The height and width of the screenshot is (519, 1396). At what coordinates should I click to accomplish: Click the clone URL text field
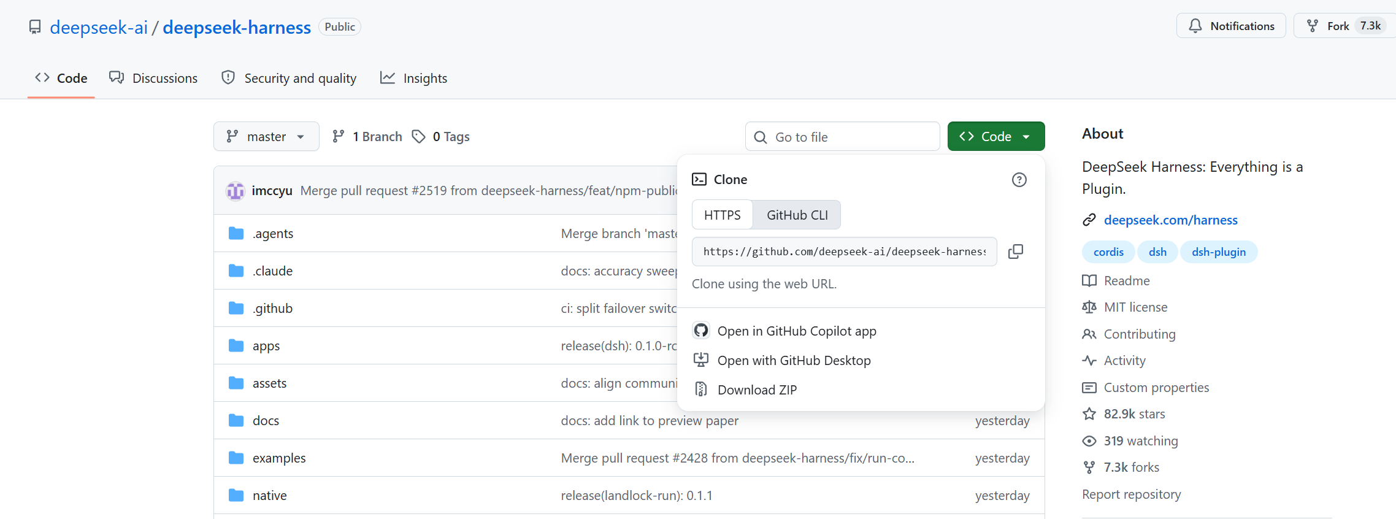click(845, 252)
